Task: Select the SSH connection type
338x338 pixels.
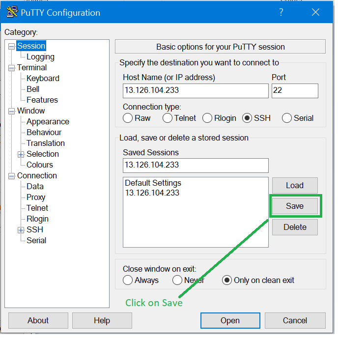Action: coord(247,118)
